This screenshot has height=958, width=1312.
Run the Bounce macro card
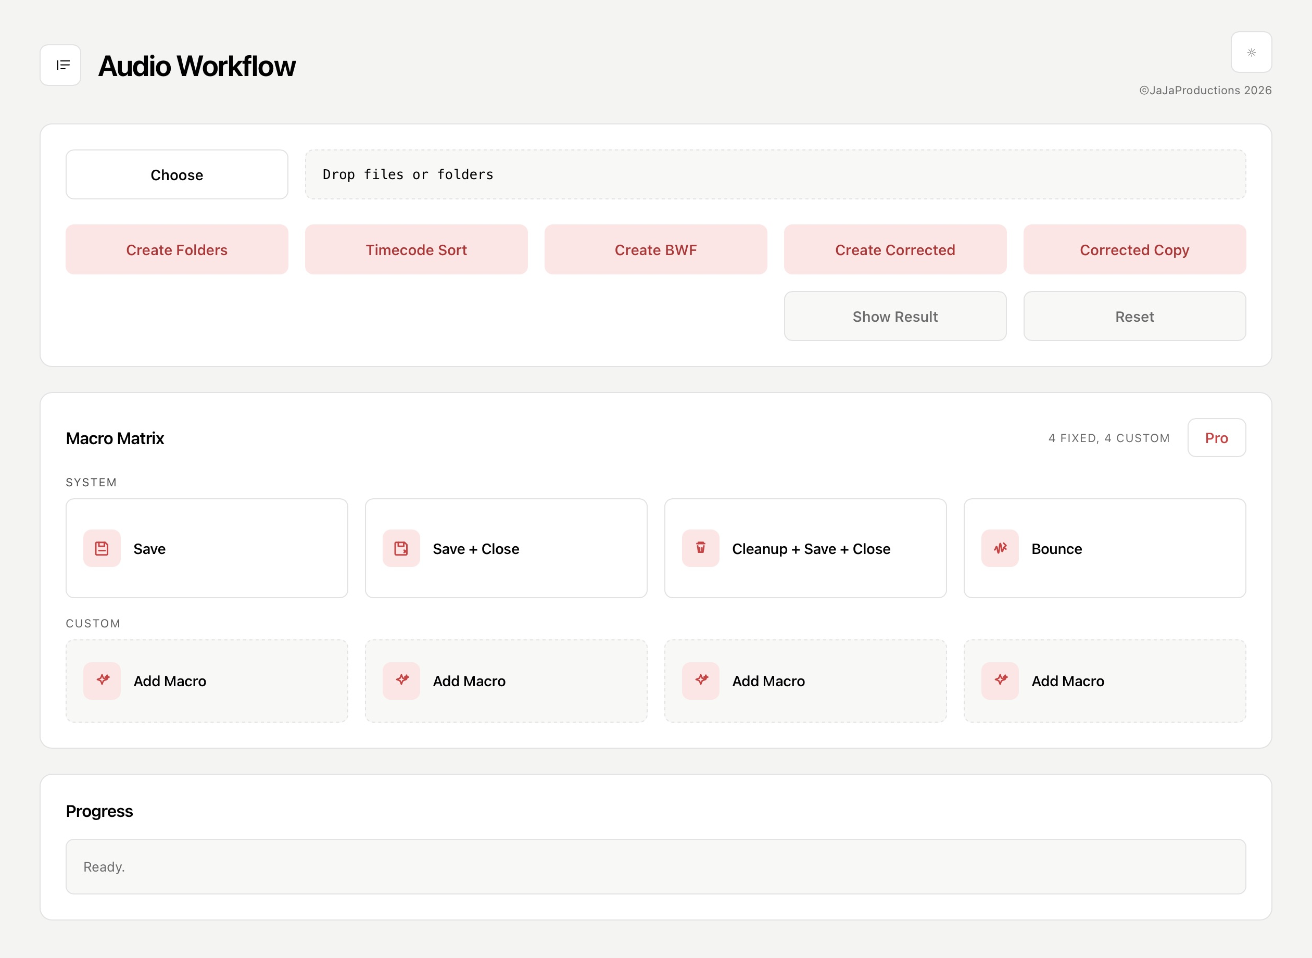(x=1104, y=548)
